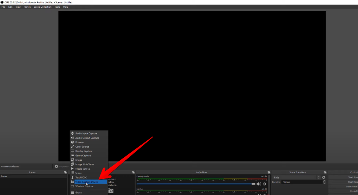Adjust the Desktop Audio volume slider
The height and width of the screenshot is (195, 358).
coord(196,184)
